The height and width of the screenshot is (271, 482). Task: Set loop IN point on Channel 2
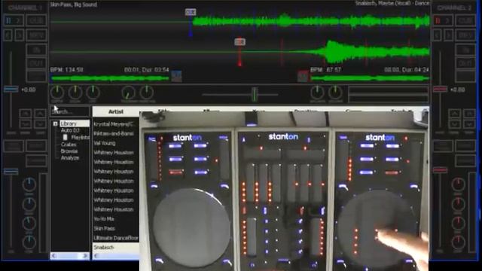coord(465,50)
